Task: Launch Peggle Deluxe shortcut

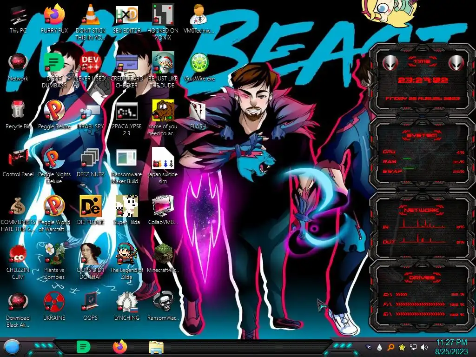Action: pos(54,110)
